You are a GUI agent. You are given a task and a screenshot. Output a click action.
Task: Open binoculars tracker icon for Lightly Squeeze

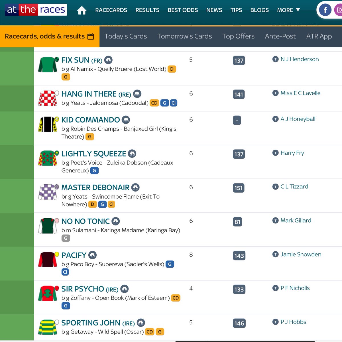point(132,154)
